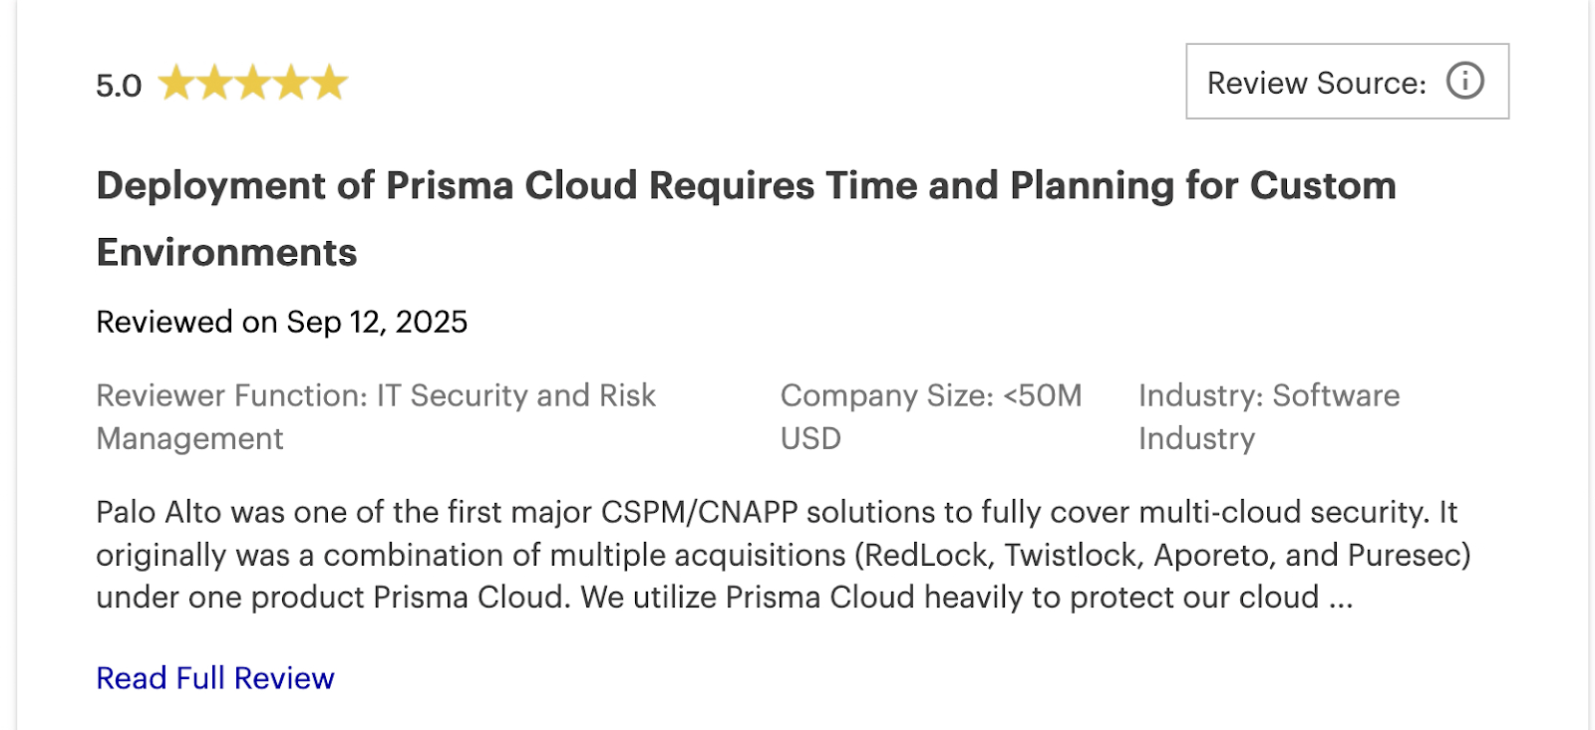Click the Review Source outlined box
This screenshot has width=1595, height=730.
(1346, 82)
